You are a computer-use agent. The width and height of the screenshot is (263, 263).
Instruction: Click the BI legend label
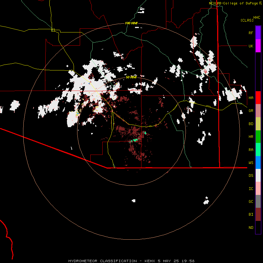click(251, 214)
